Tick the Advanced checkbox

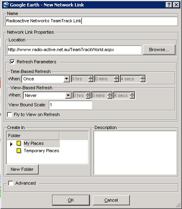(x=11, y=183)
